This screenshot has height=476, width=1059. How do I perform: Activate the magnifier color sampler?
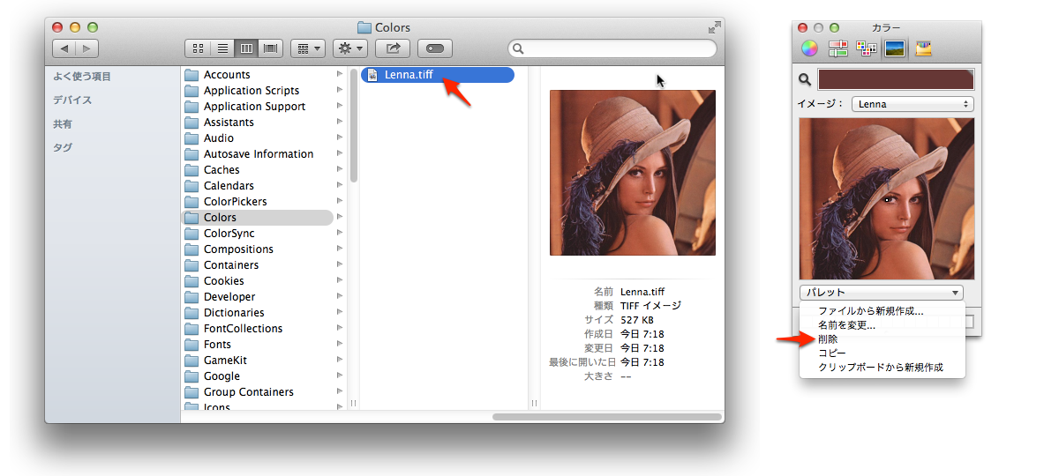[x=805, y=80]
